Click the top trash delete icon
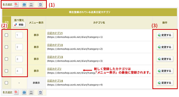Image resolution: width=179 pixels, height=97 pixels. tap(40, 5)
